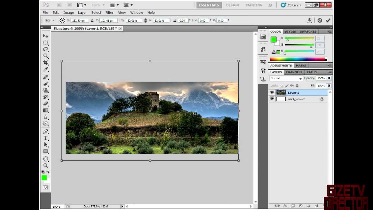Open the Image menu
This screenshot has width=373, height=210.
coord(68,13)
